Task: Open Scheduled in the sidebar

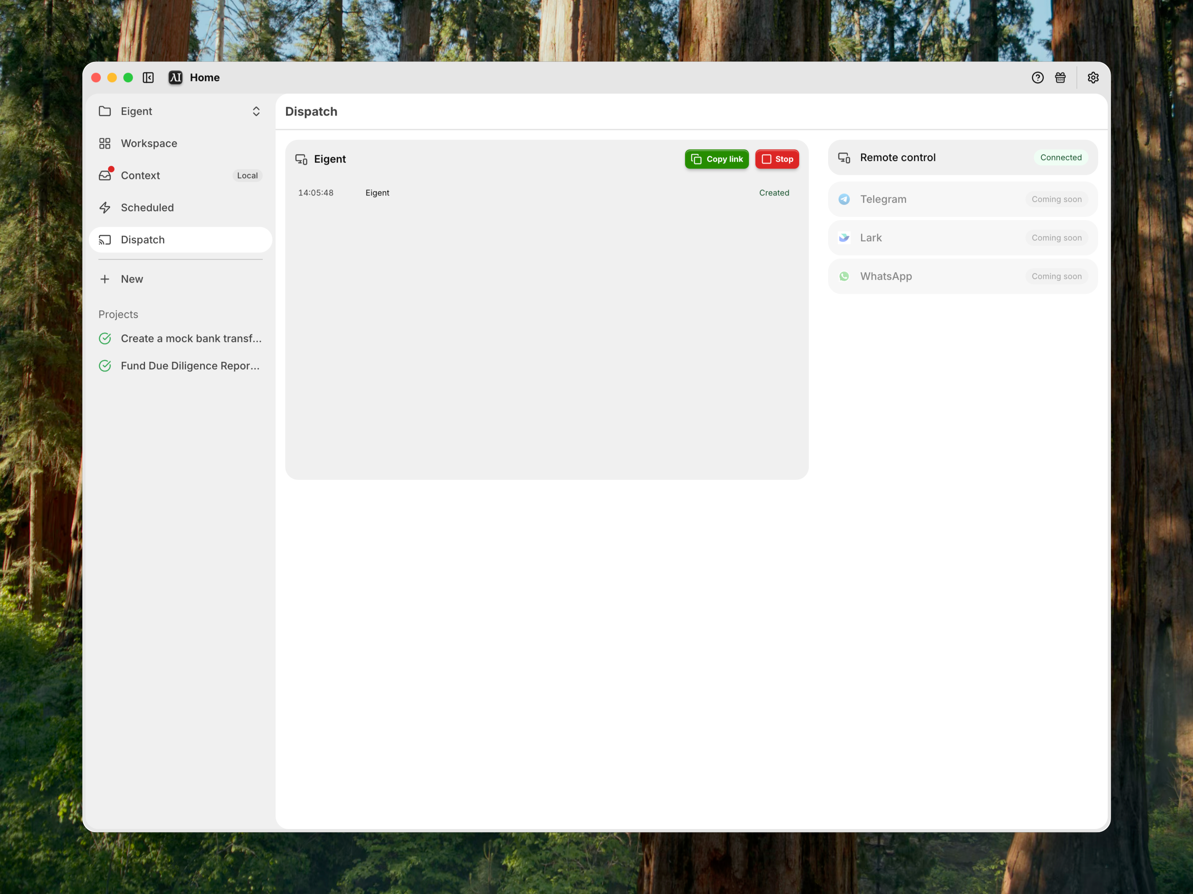Action: point(181,208)
